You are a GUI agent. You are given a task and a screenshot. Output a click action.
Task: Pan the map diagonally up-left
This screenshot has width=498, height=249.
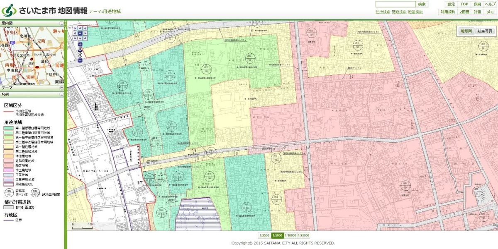click(x=75, y=28)
